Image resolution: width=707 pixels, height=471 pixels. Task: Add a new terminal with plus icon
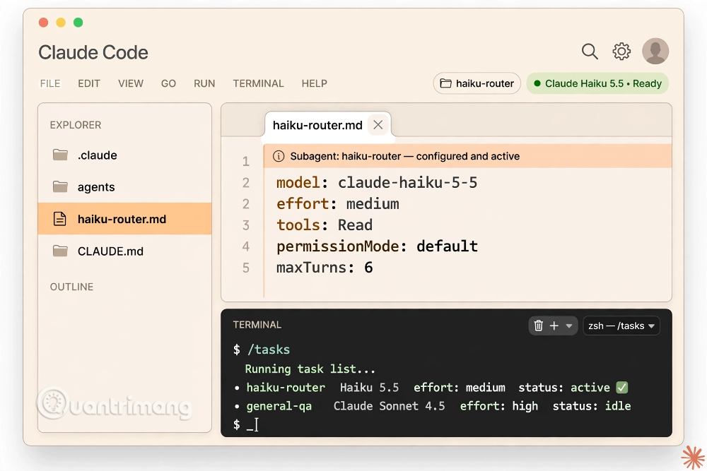[554, 326]
